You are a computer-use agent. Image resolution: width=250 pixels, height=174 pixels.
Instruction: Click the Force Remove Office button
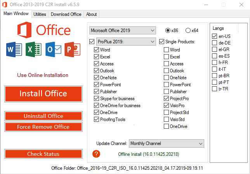(x=43, y=127)
